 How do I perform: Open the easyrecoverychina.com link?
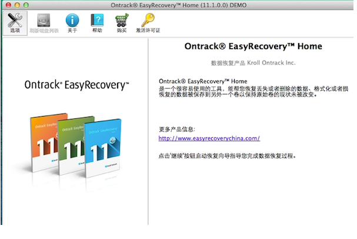pos(209,138)
